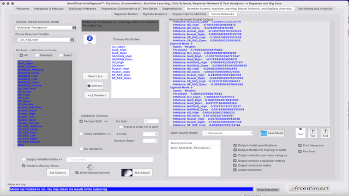Click the Random Seed input field
The height and width of the screenshot is (196, 349).
[151, 140]
